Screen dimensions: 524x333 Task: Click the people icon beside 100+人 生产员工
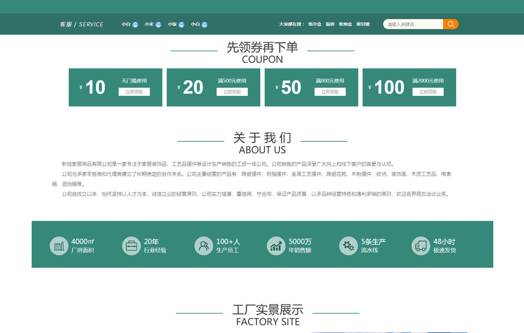[203, 245]
